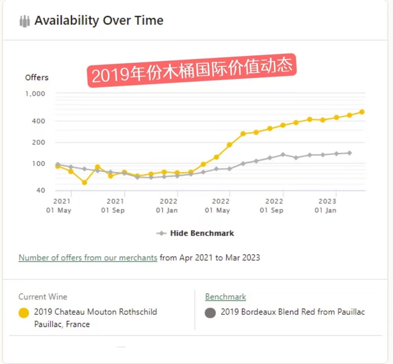Image resolution: width=393 pixels, height=364 pixels.
Task: Click the gray Benchmark color dot
Action: 210,313
